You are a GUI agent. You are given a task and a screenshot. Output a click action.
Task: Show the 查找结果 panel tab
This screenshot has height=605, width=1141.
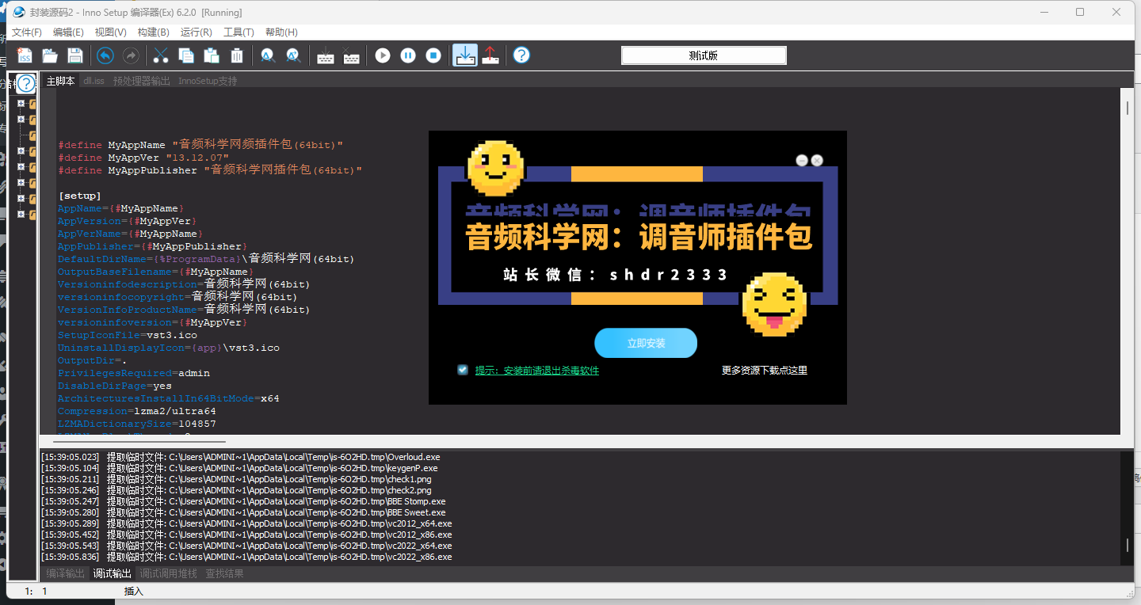(224, 573)
